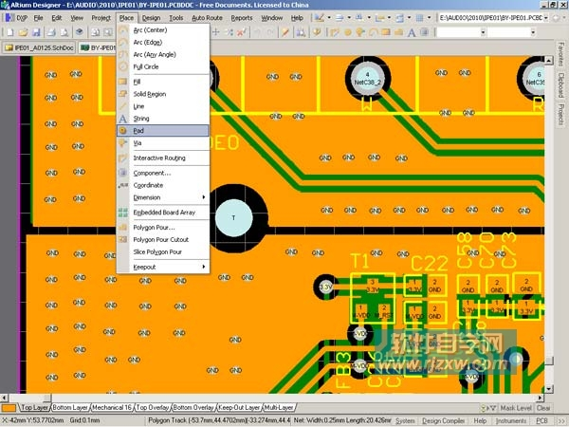Open the layer stack devices icon
569x427 pixels.
tap(80, 32)
